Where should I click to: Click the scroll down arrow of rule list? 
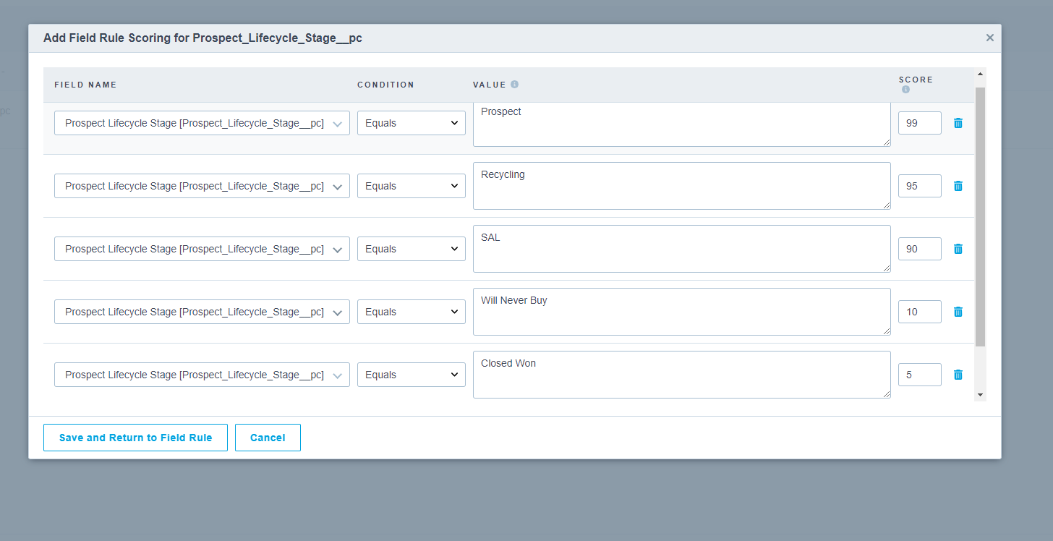(980, 395)
